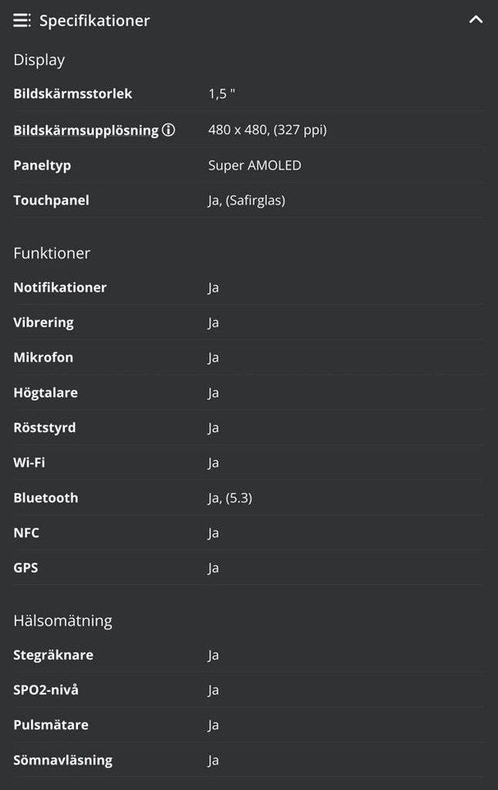The height and width of the screenshot is (790, 498).
Task: Click the GPS row label
Action: click(25, 568)
